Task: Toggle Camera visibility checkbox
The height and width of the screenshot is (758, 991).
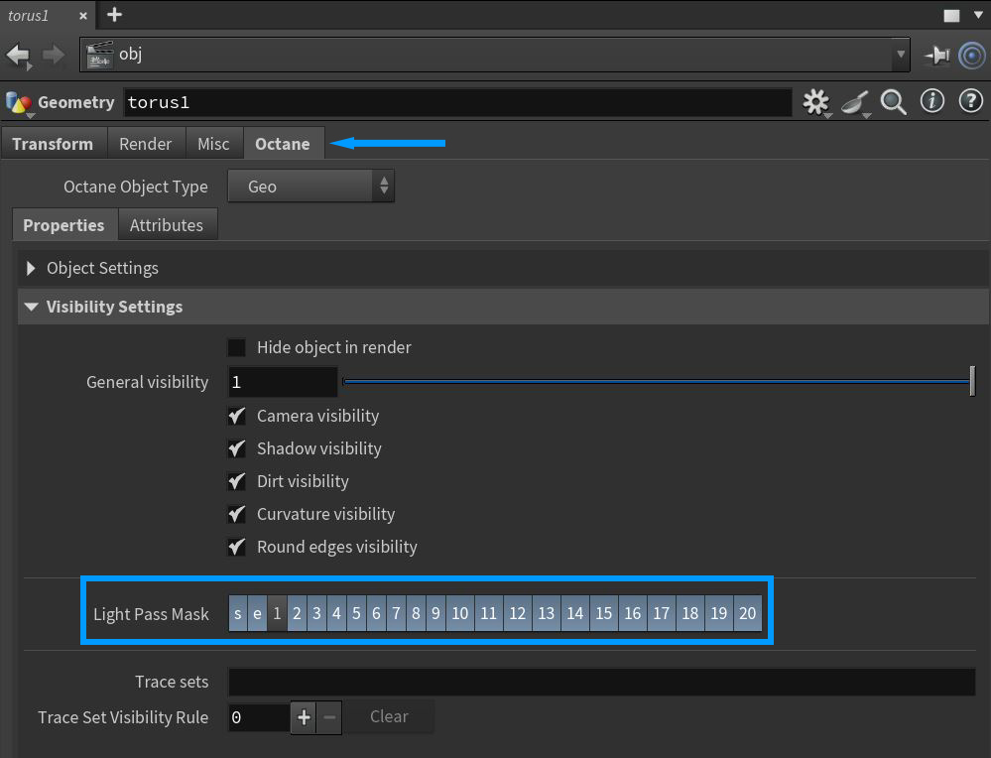Action: pyautogui.click(x=237, y=416)
